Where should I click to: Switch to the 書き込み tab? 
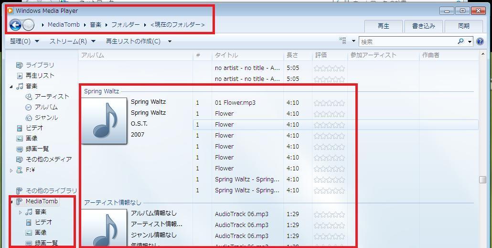(424, 26)
